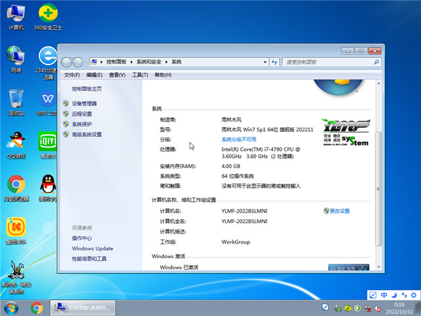Click the Windows Start button
The image size is (421, 316).
[11, 307]
